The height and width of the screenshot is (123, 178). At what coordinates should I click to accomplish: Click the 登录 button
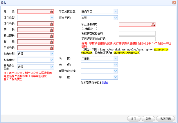[148, 119]
